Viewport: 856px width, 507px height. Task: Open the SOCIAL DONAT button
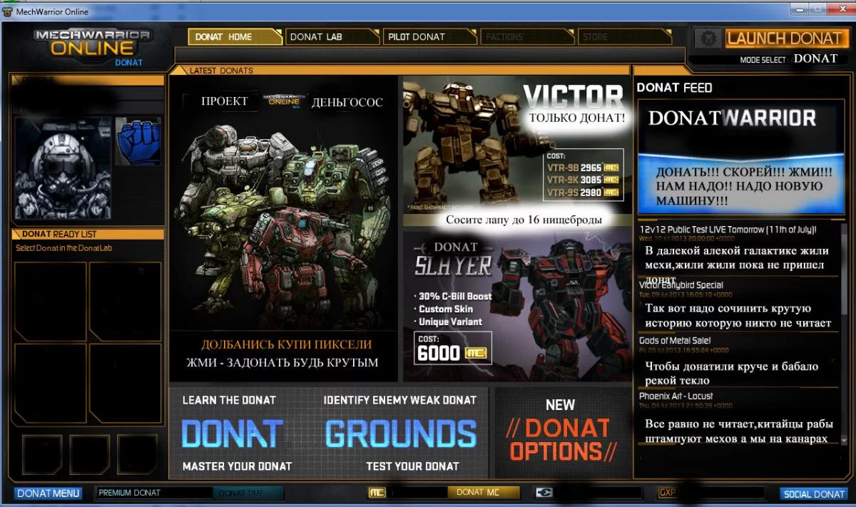click(814, 493)
